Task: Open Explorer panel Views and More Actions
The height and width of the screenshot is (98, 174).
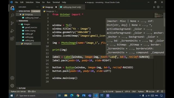Action: point(37,7)
